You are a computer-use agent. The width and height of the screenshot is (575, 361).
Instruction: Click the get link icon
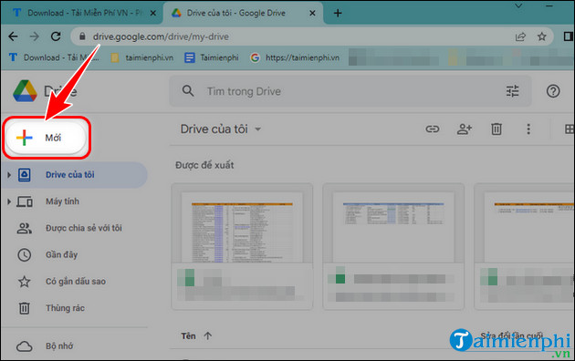tap(433, 129)
